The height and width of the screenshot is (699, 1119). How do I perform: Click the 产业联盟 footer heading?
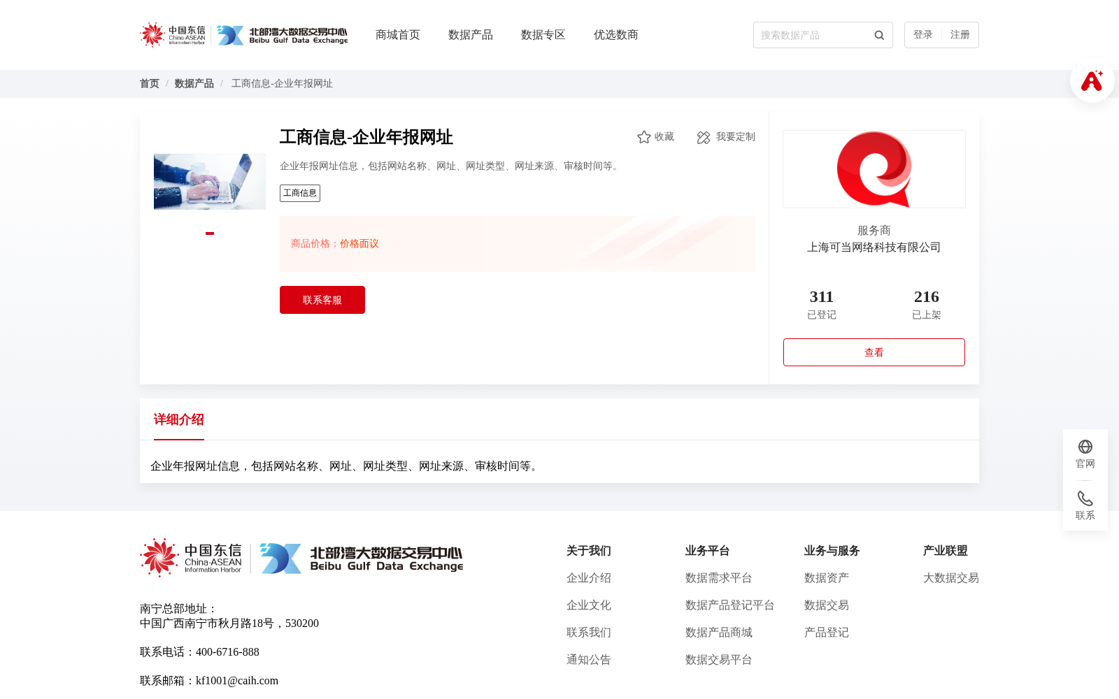(x=946, y=551)
